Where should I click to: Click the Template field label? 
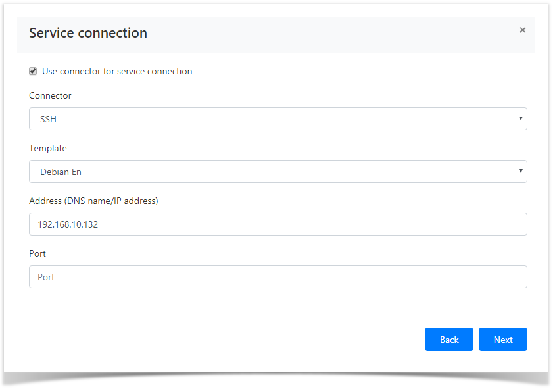48,148
